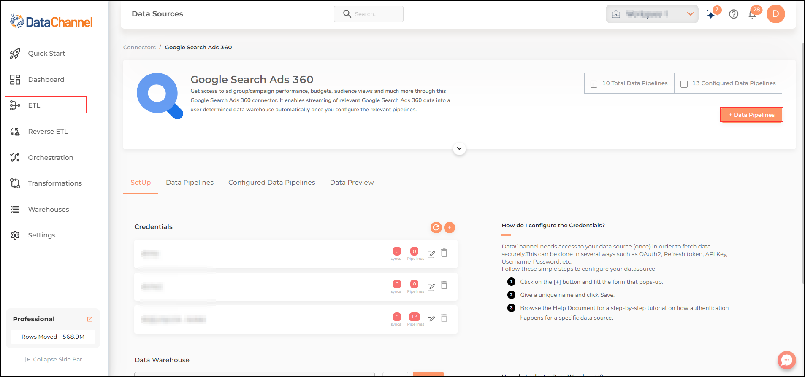Open Reverse ETL section

tap(48, 132)
